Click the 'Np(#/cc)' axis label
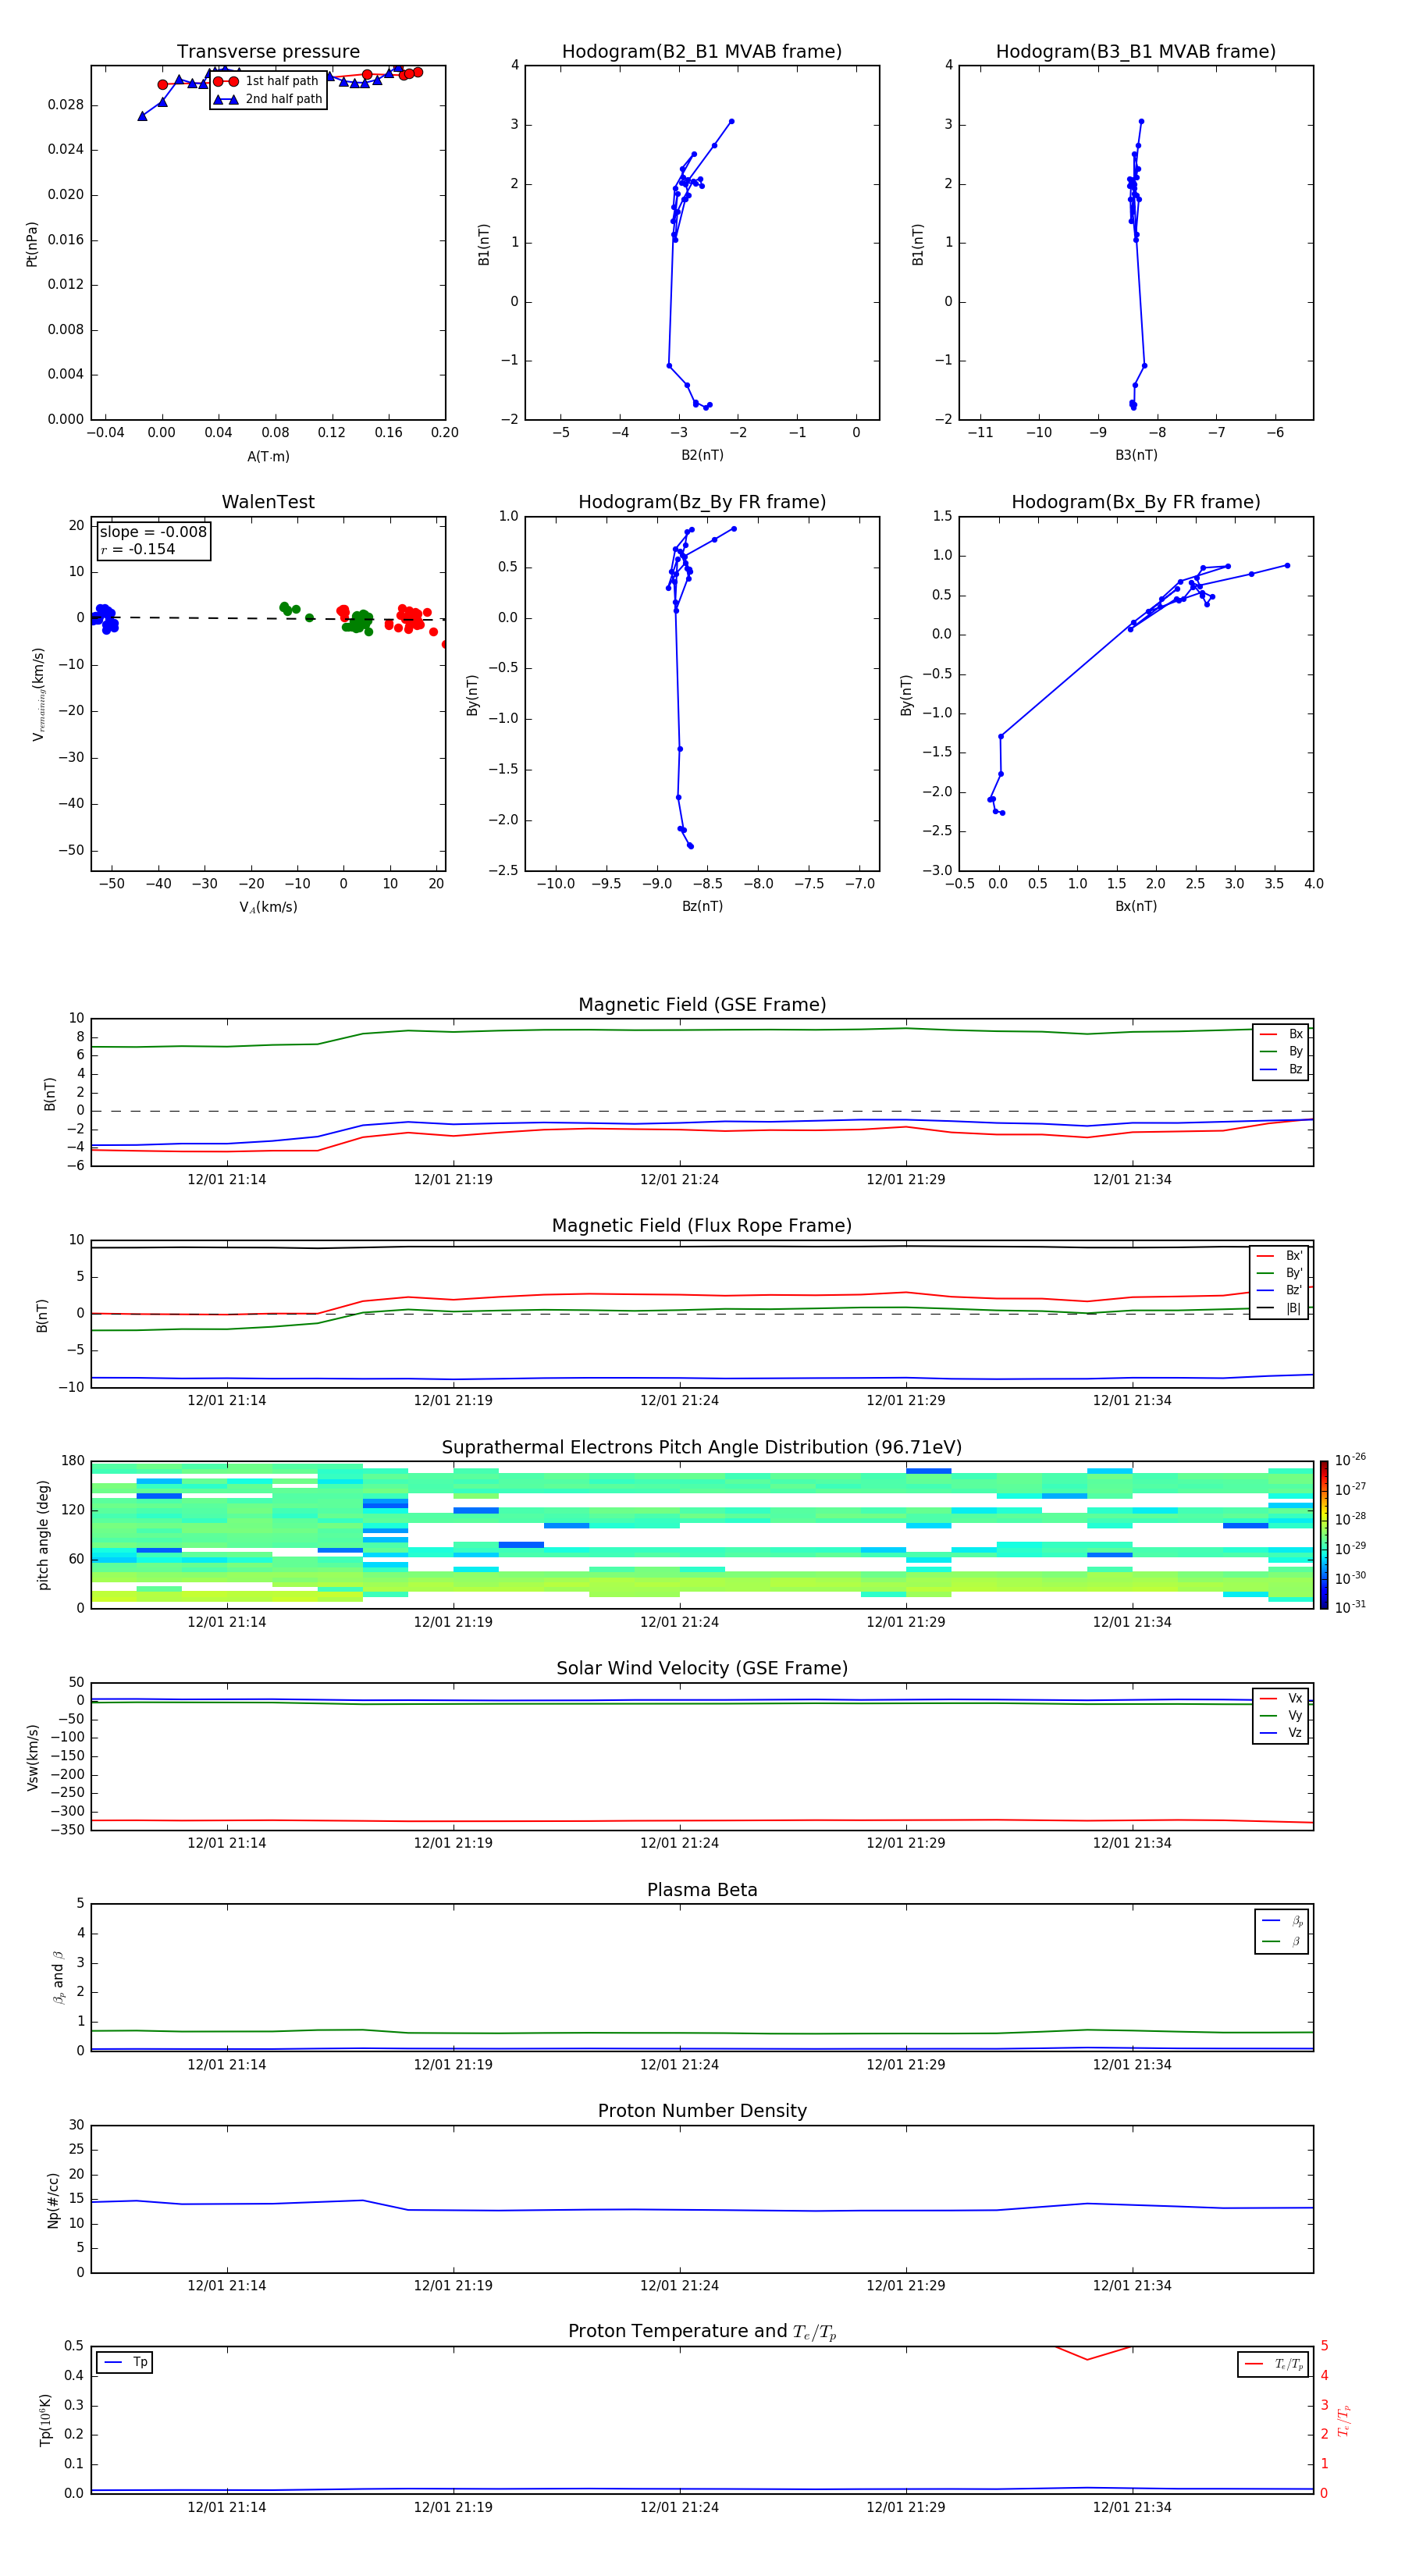The image size is (1405, 2576). coord(53,2200)
